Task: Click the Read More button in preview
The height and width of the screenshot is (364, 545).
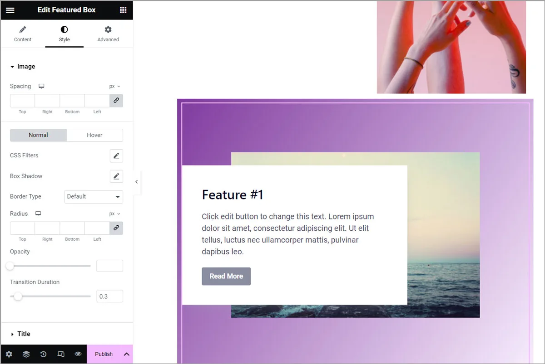Action: point(226,276)
